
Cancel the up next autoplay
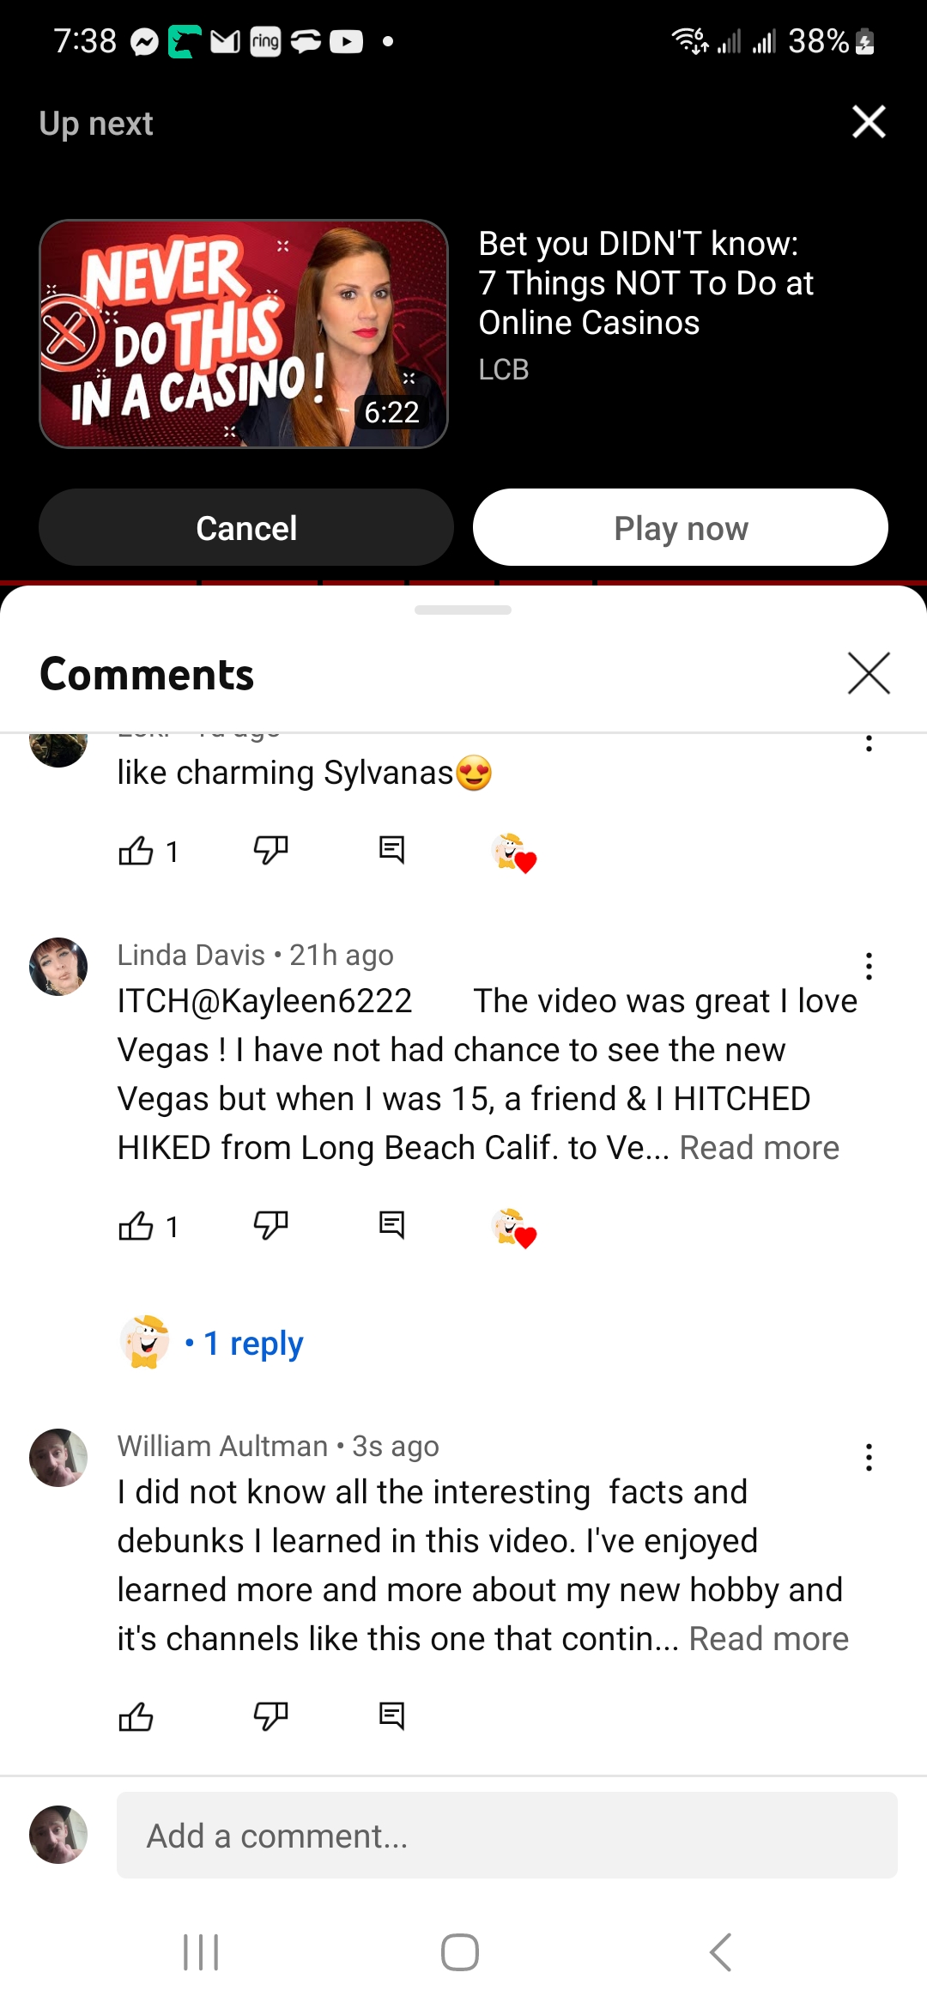tap(246, 527)
